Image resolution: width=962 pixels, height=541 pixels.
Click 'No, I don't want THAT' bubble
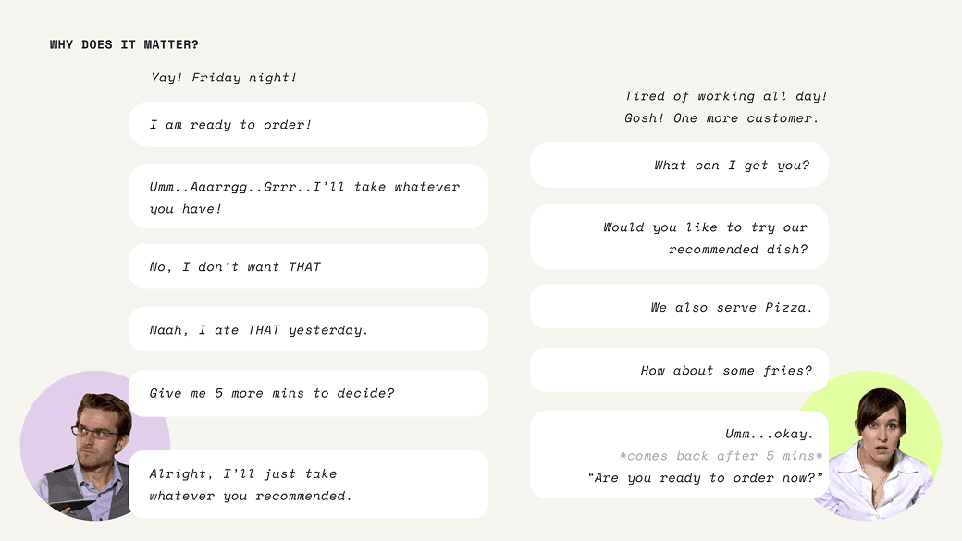coord(309,267)
